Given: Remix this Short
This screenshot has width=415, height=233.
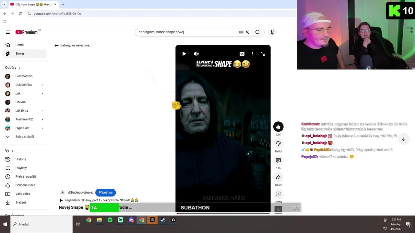Looking at the screenshot, I should pyautogui.click(x=278, y=194).
